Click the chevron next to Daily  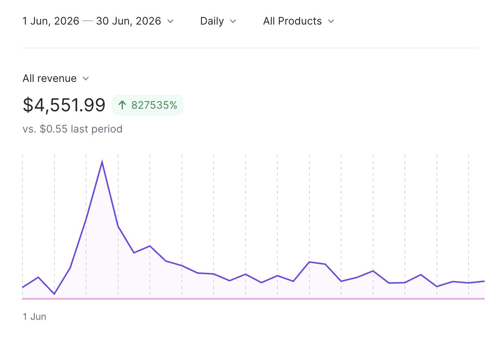[233, 21]
